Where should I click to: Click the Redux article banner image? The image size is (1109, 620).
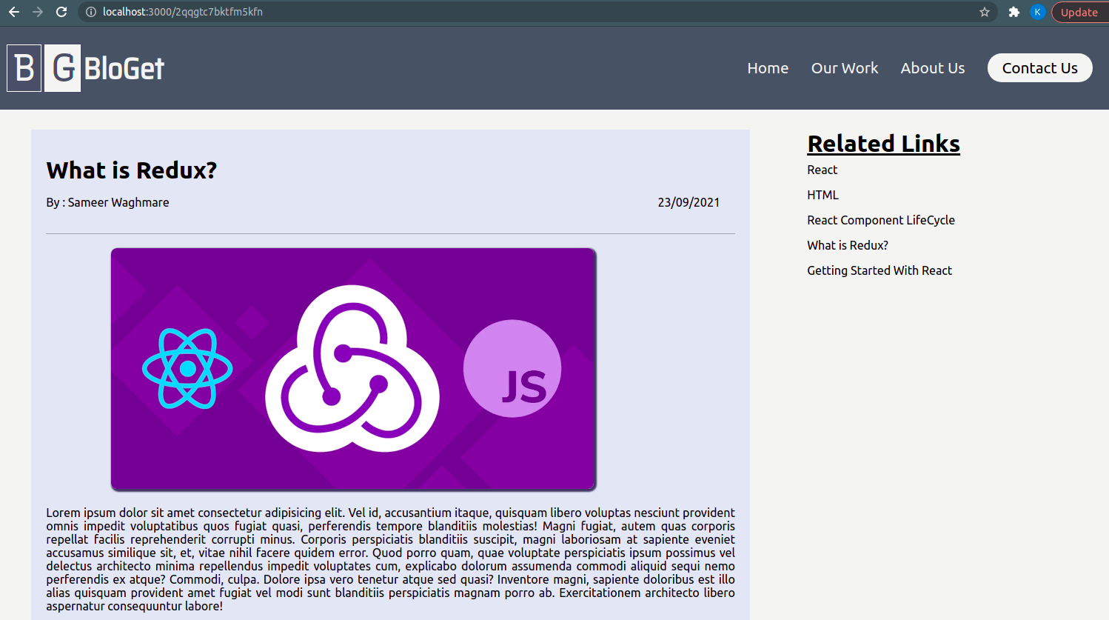pos(354,370)
